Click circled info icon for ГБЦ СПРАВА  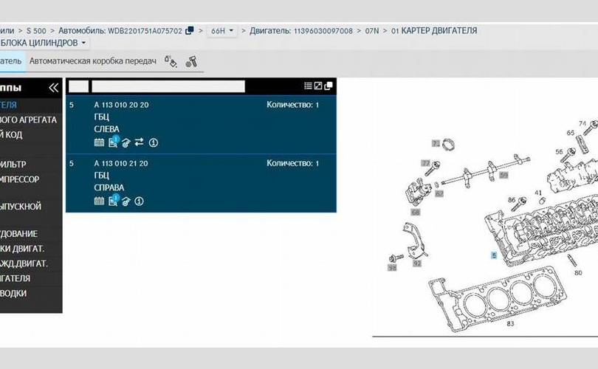(139, 201)
